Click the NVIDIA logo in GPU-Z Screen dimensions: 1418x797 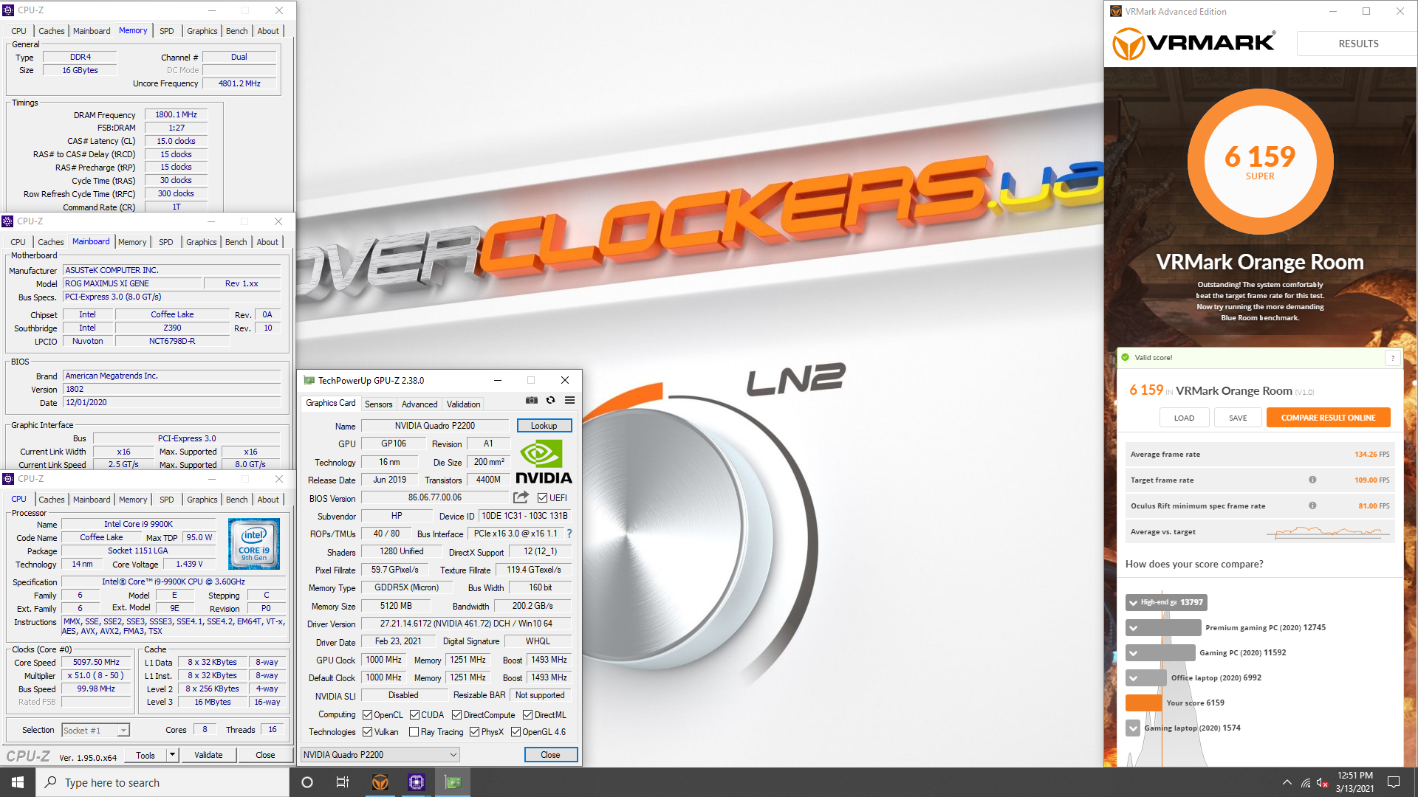pos(544,462)
